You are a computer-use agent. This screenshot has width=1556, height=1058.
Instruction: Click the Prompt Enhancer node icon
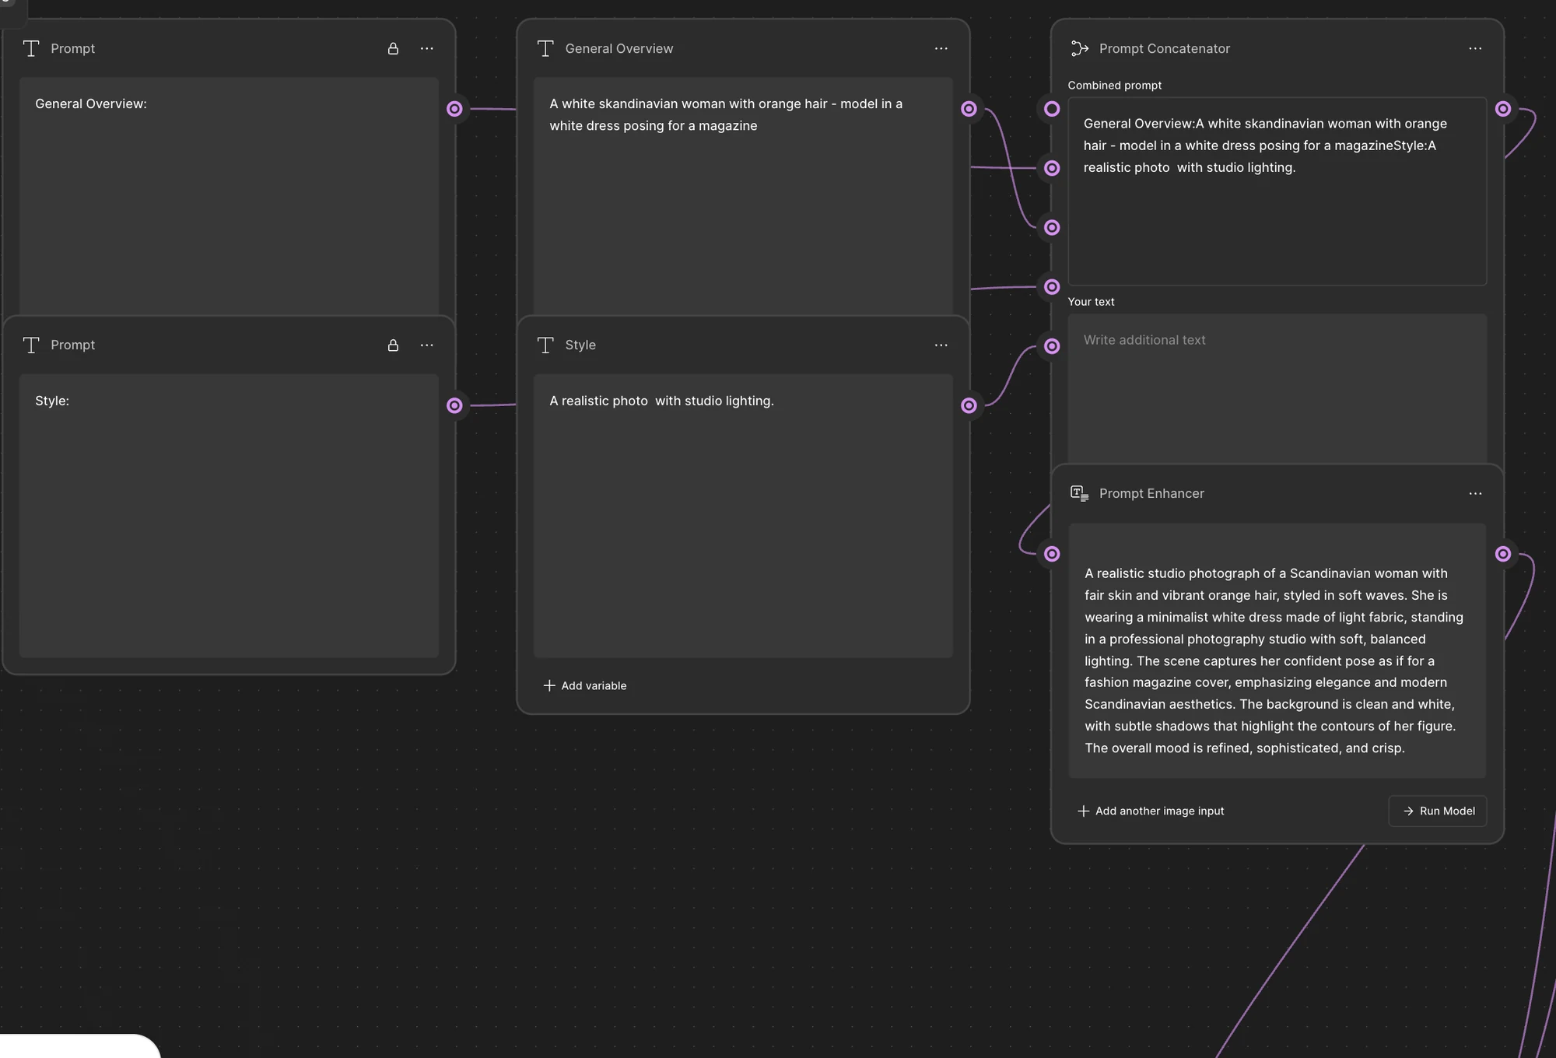(x=1079, y=493)
